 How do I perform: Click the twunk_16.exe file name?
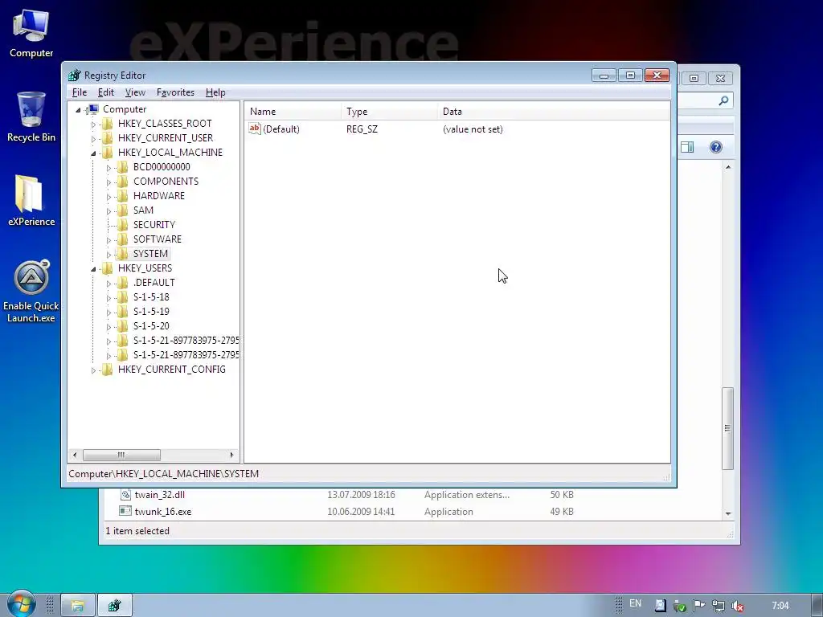tap(162, 512)
